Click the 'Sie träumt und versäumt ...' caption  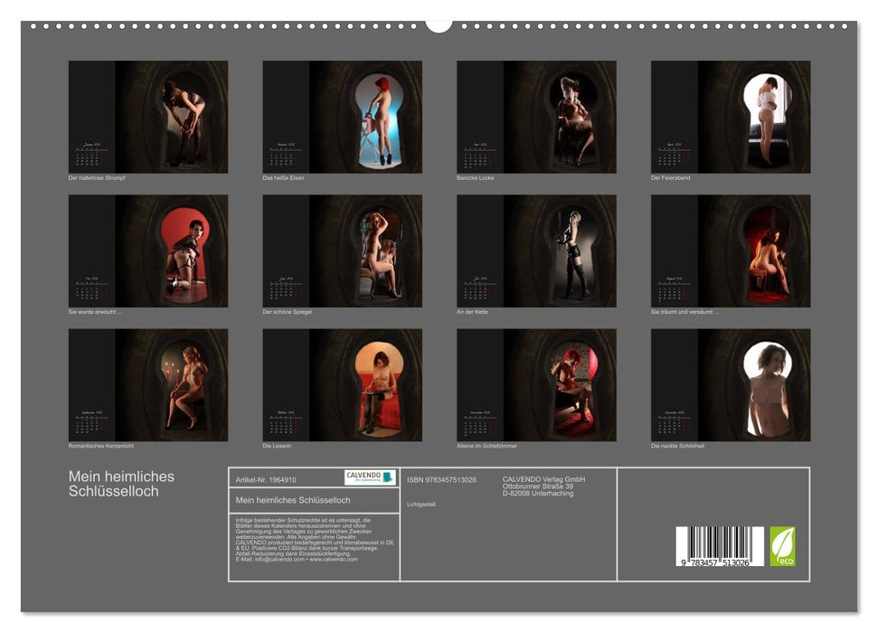pos(684,311)
